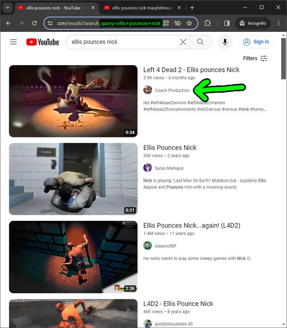Click the page vertical scrollbar thumb

coord(284,58)
